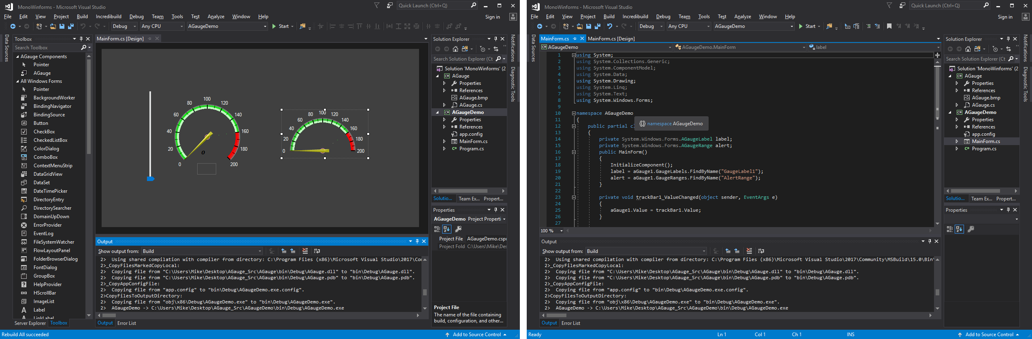Screen dimensions: 1032x339
Task: Toggle the auto-hide pin on Toolbox panel
Action: coord(81,39)
